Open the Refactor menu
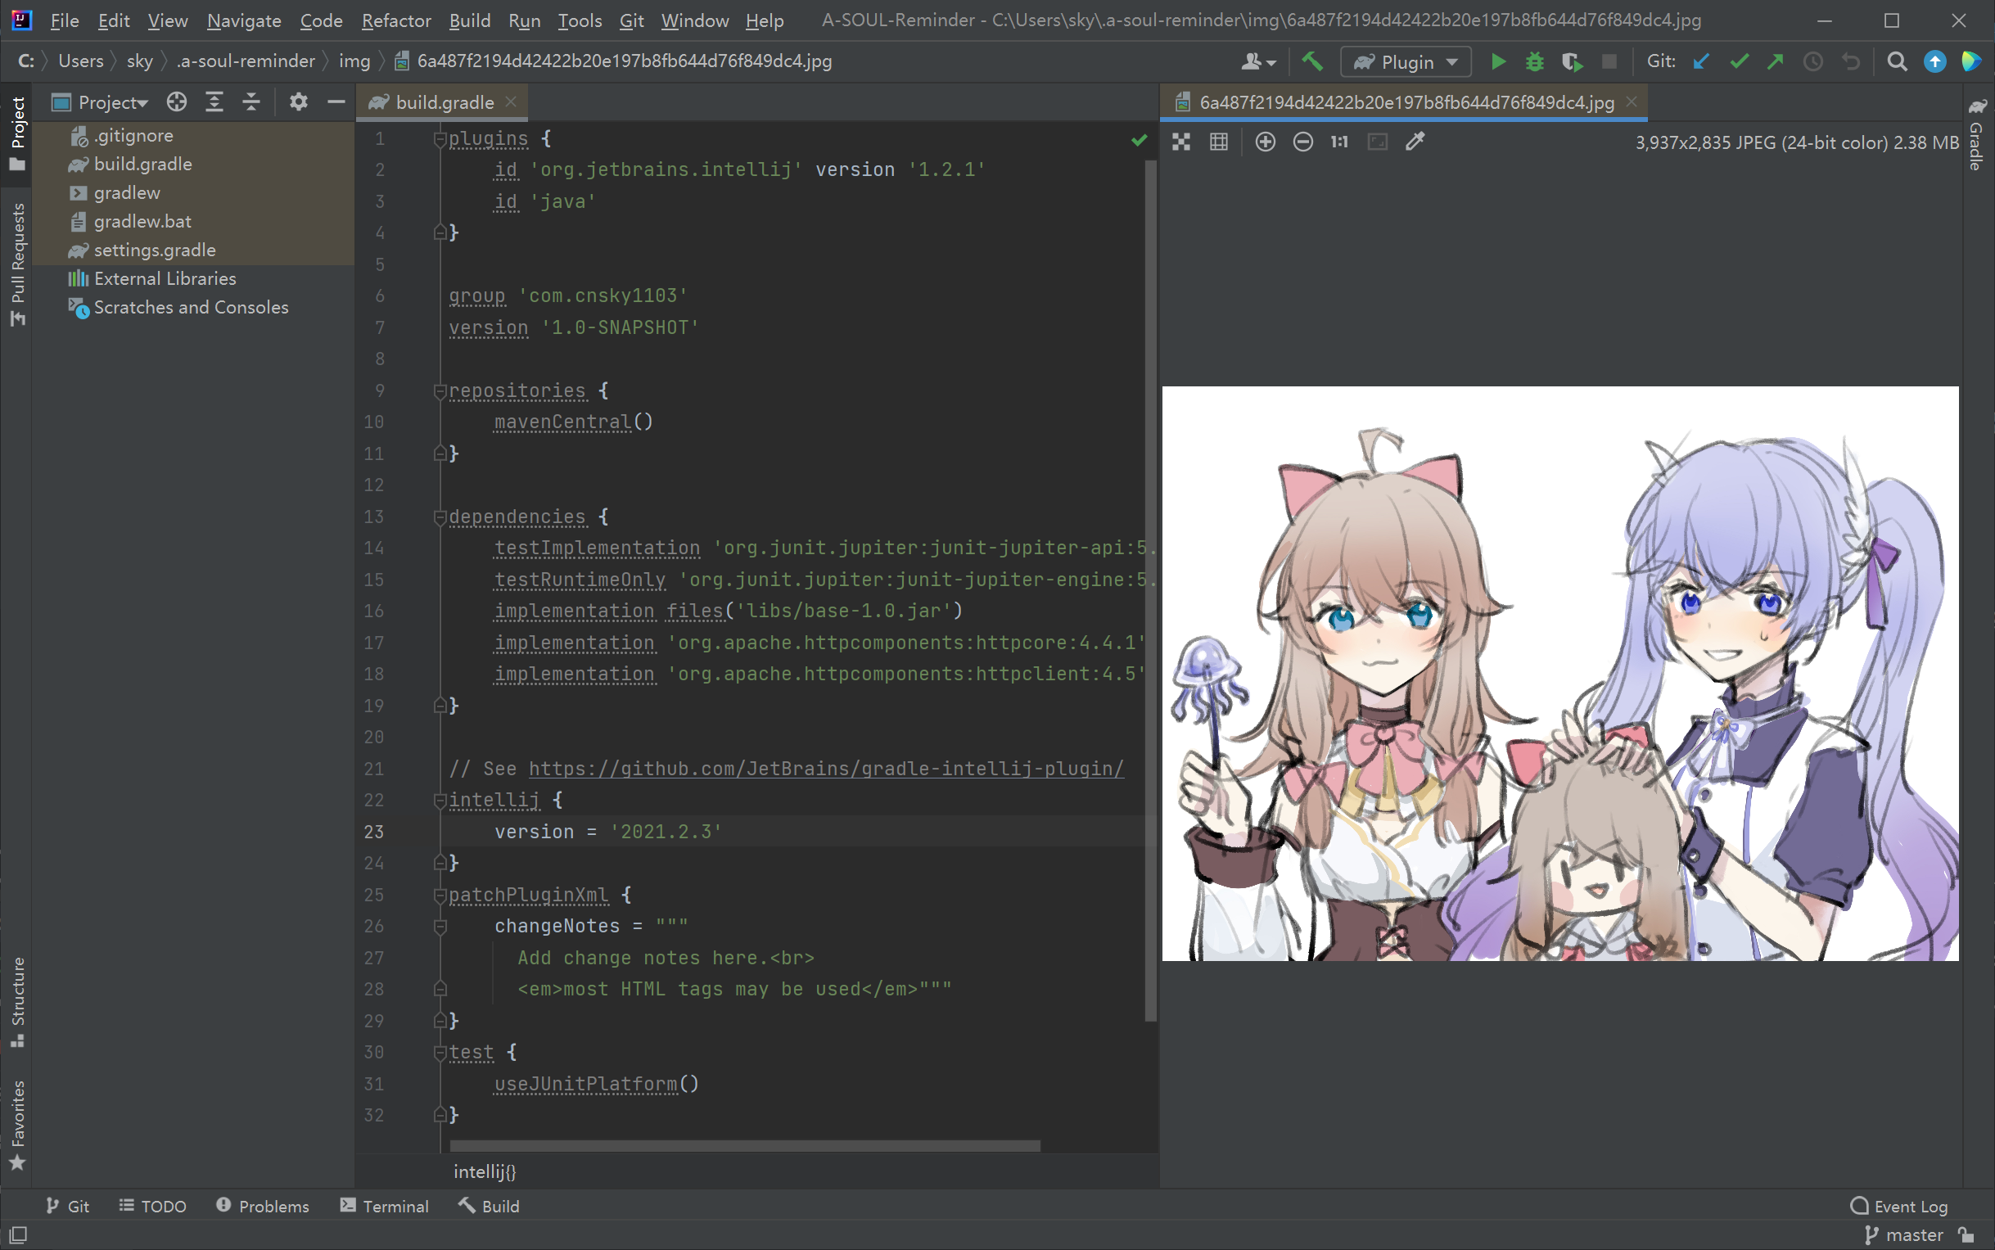Viewport: 1995px width, 1250px height. [x=396, y=20]
